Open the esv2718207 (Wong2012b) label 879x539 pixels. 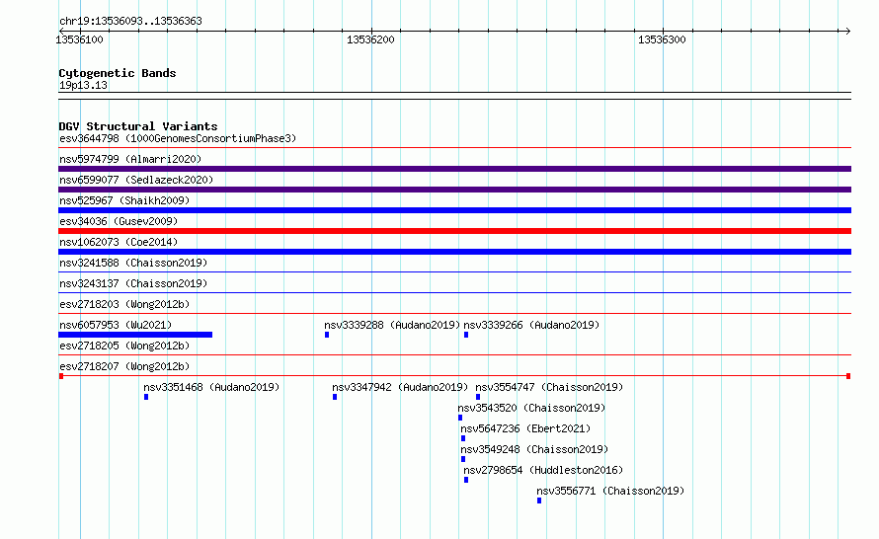[x=124, y=366]
